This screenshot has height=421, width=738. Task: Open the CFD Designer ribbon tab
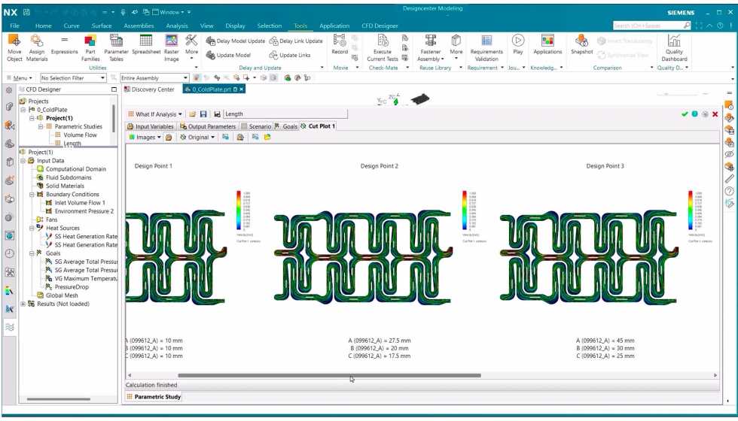point(380,26)
